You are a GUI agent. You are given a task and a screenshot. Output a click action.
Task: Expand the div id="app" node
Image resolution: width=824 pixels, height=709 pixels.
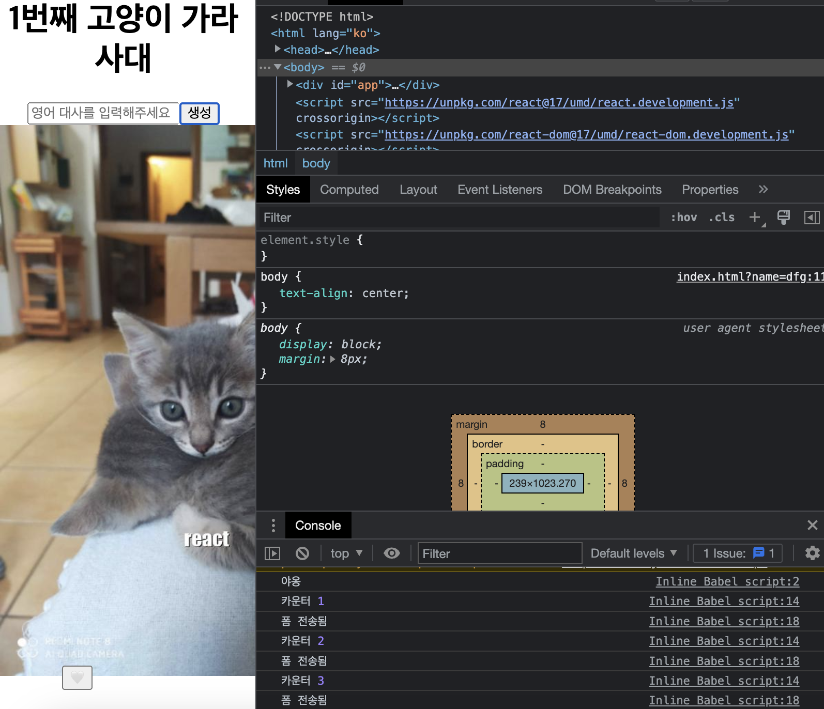click(291, 84)
